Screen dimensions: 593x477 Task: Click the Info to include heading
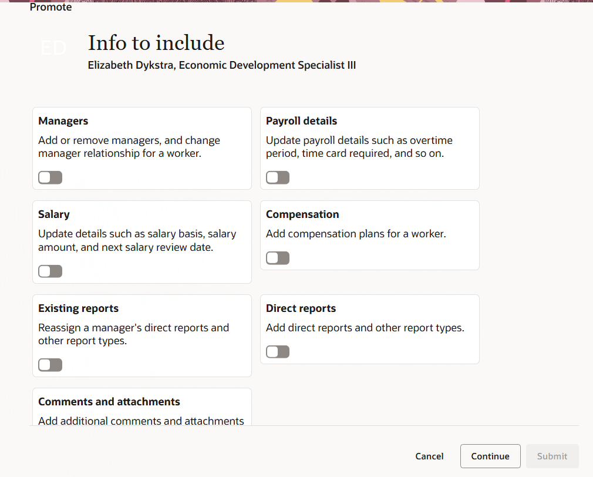click(156, 43)
